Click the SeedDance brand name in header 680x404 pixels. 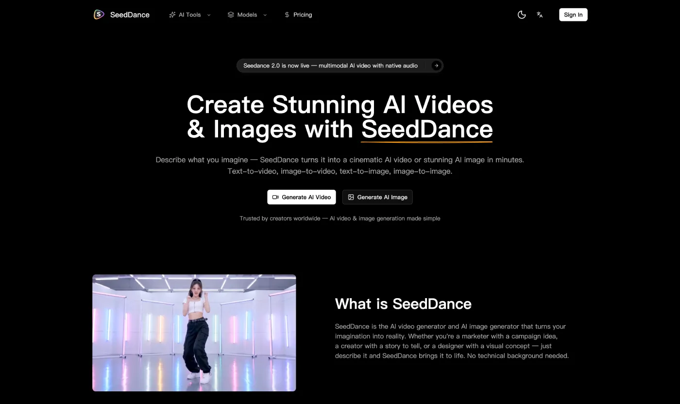click(130, 15)
